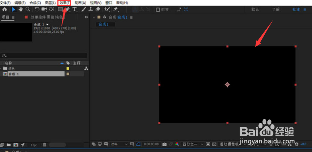This screenshot has width=312, height=152.
Task: Click the snap collapsed-layer edges icon beside 对齐
Action: tap(179, 9)
